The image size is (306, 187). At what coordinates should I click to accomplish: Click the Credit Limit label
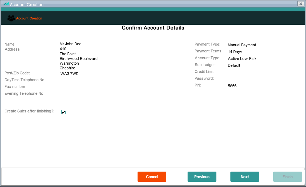tap(204, 72)
